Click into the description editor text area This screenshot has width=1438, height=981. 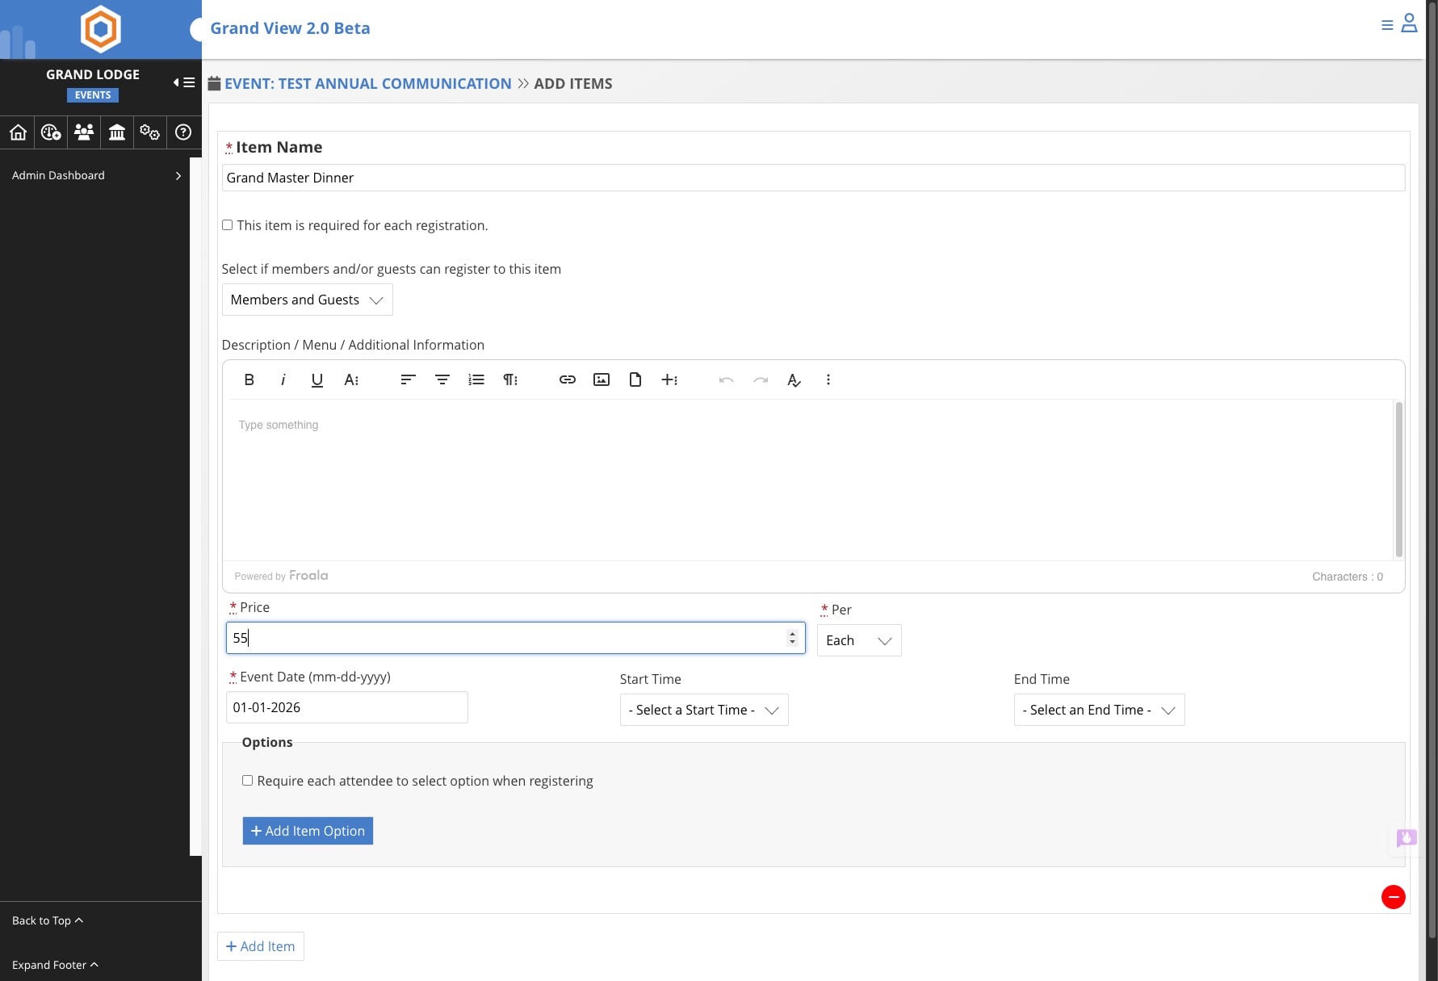pos(807,480)
